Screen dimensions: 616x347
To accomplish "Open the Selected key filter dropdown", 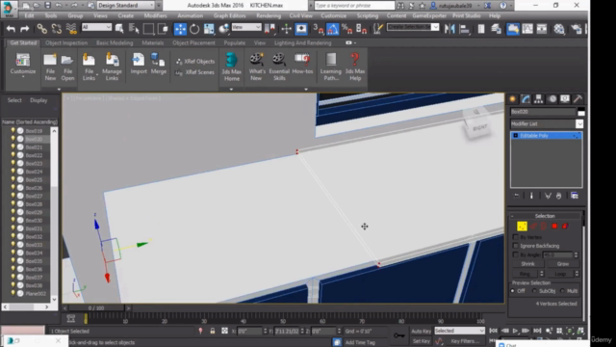I will (x=459, y=331).
